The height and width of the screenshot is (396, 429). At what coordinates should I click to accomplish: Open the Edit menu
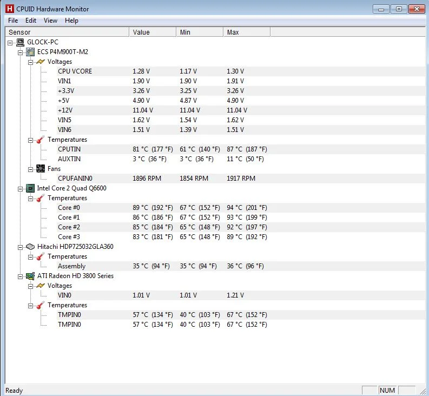(x=31, y=21)
